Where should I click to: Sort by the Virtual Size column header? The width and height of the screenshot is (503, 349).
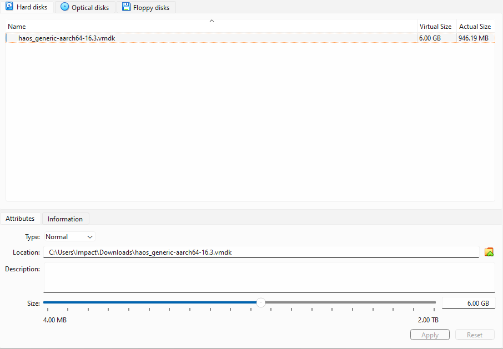pos(435,27)
